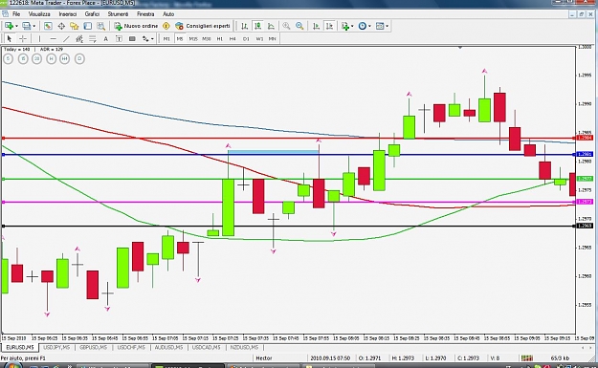Expand the periods dropdown arrow
This screenshot has width=598, height=368.
pyautogui.click(x=369, y=26)
